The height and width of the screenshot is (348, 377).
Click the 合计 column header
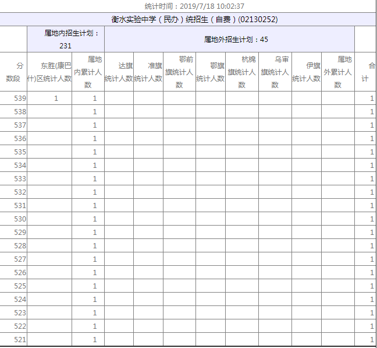pos(365,72)
